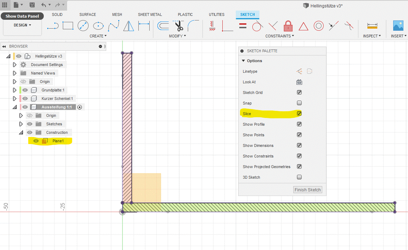Select the Line sketch tool
This screenshot has width=408, height=250.
(x=53, y=26)
